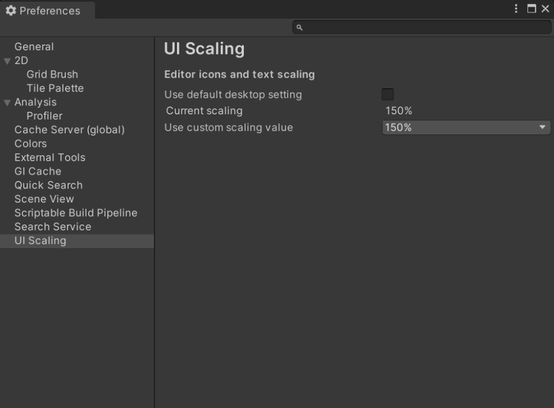Click inside the preferences search field

(426, 27)
